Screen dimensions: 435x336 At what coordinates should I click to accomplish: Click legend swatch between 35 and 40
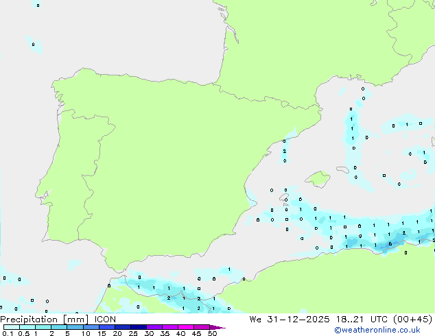170,327
